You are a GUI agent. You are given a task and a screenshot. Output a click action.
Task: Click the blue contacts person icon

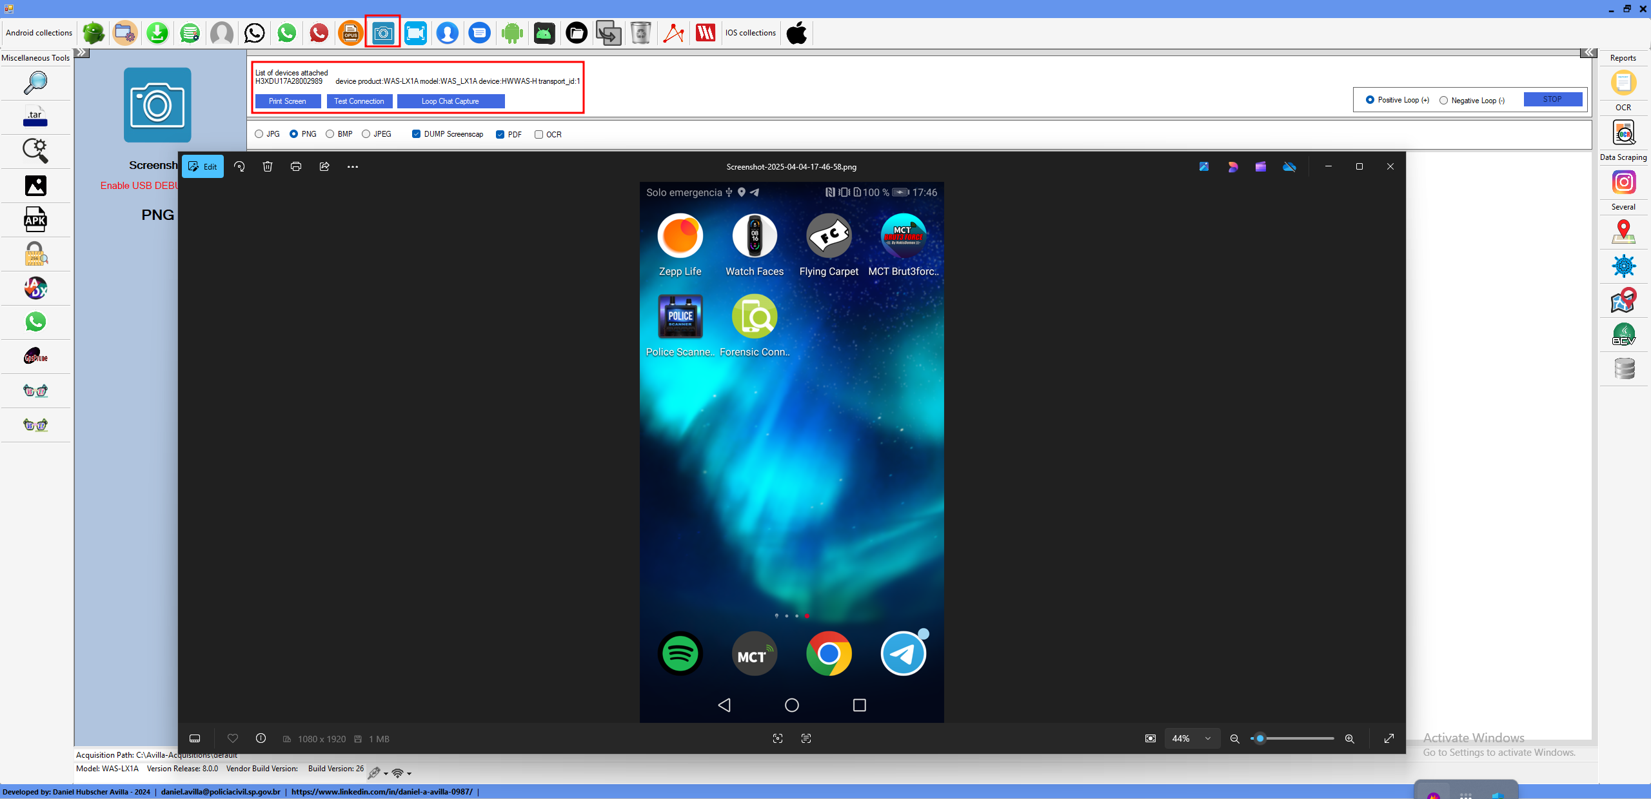click(x=447, y=33)
